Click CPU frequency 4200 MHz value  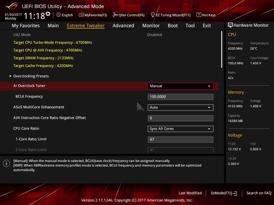(x=235, y=49)
